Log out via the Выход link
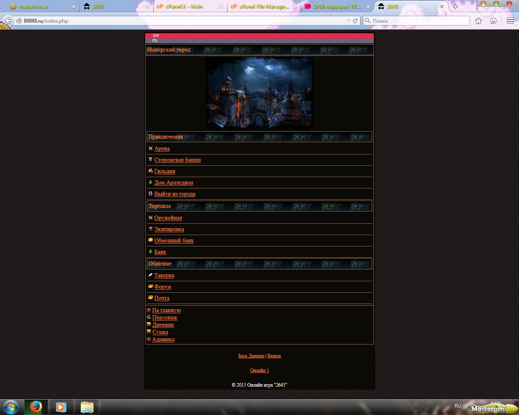 pos(274,356)
